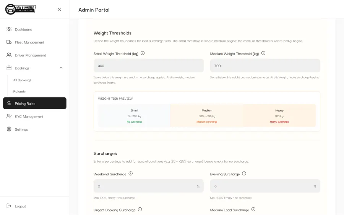Image resolution: width=344 pixels, height=215 pixels.
Task: Click the Van & Wheels logo
Action: coord(20,9)
